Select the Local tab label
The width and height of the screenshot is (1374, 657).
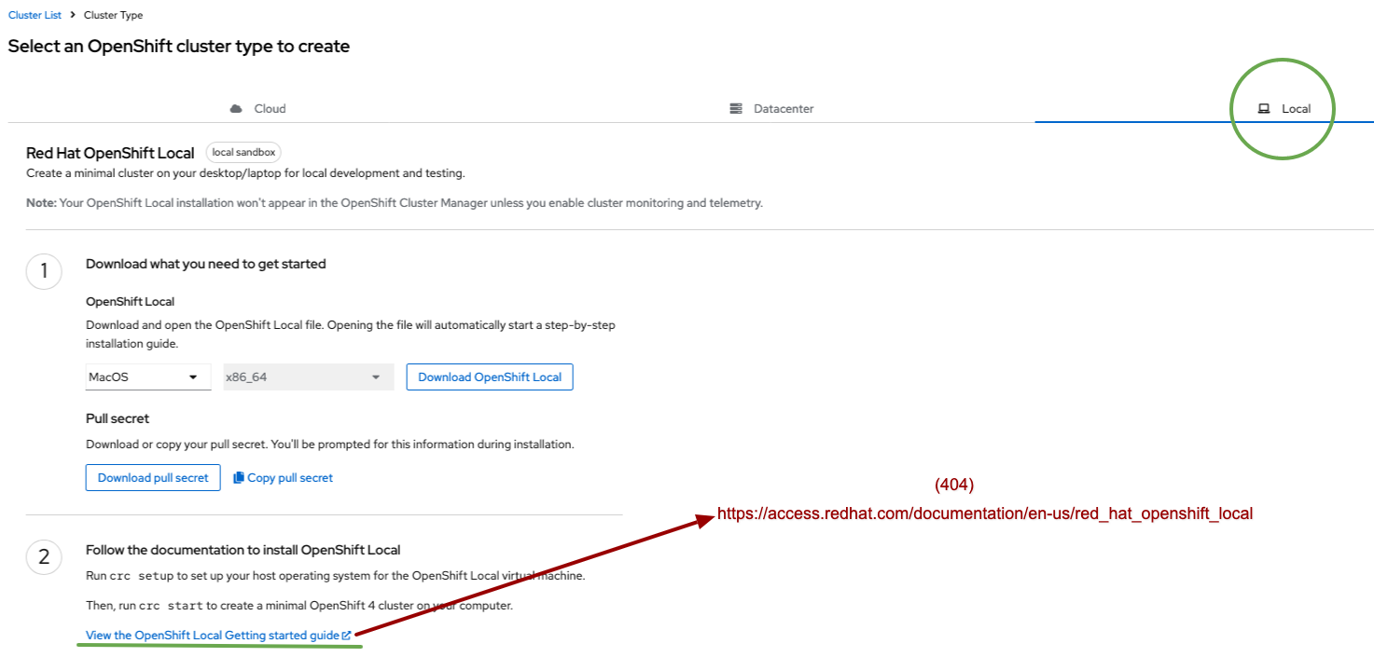(1296, 109)
